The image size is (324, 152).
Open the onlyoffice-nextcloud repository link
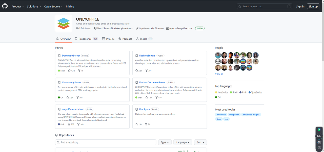point(73,109)
